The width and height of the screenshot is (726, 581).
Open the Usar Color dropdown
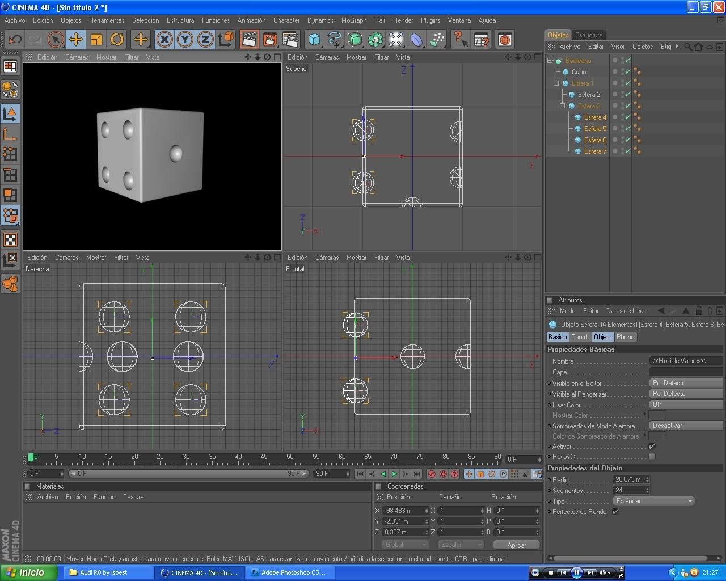[686, 405]
